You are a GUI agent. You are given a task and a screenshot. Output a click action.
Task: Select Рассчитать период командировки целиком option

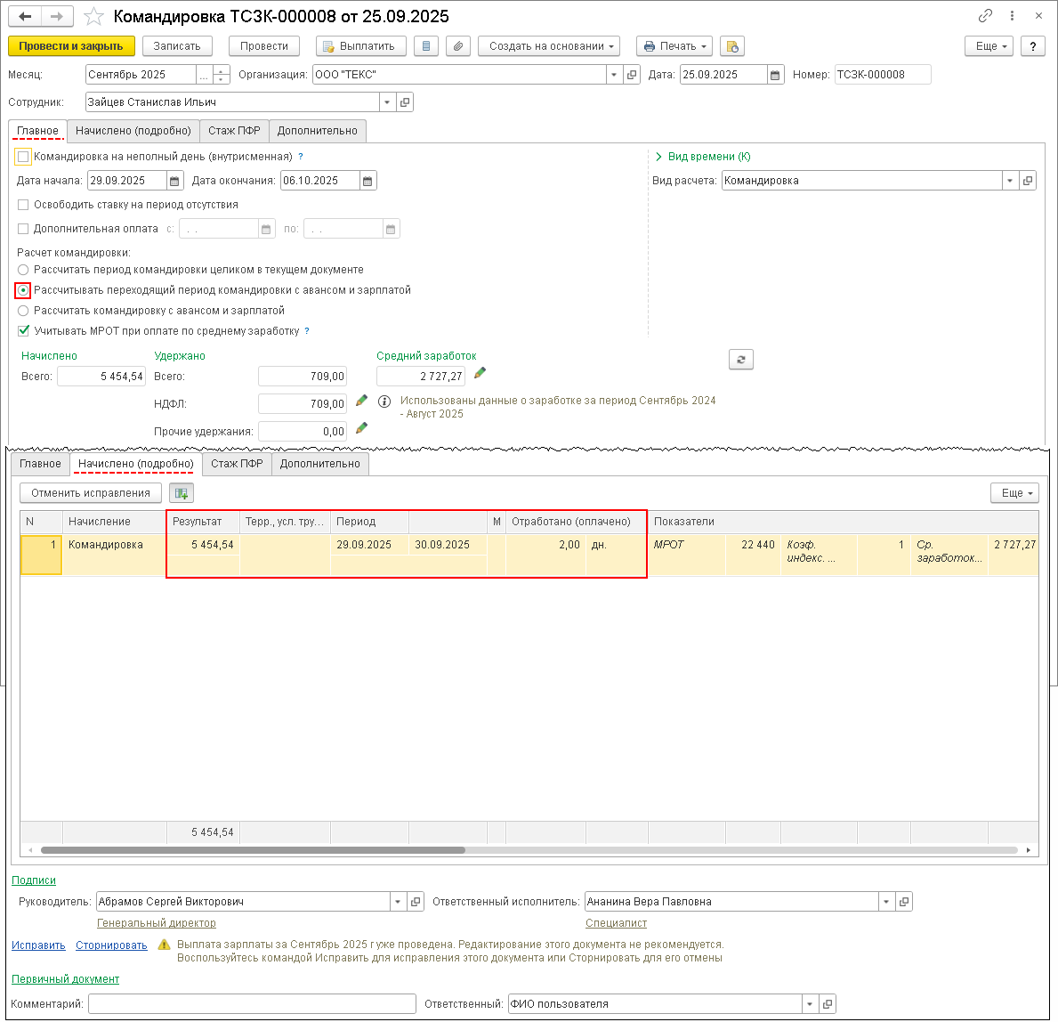pyautogui.click(x=24, y=270)
